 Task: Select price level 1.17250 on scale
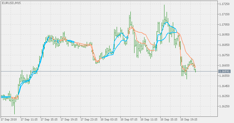click(224, 4)
